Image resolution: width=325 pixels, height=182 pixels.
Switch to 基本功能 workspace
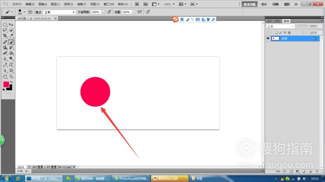click(249, 4)
